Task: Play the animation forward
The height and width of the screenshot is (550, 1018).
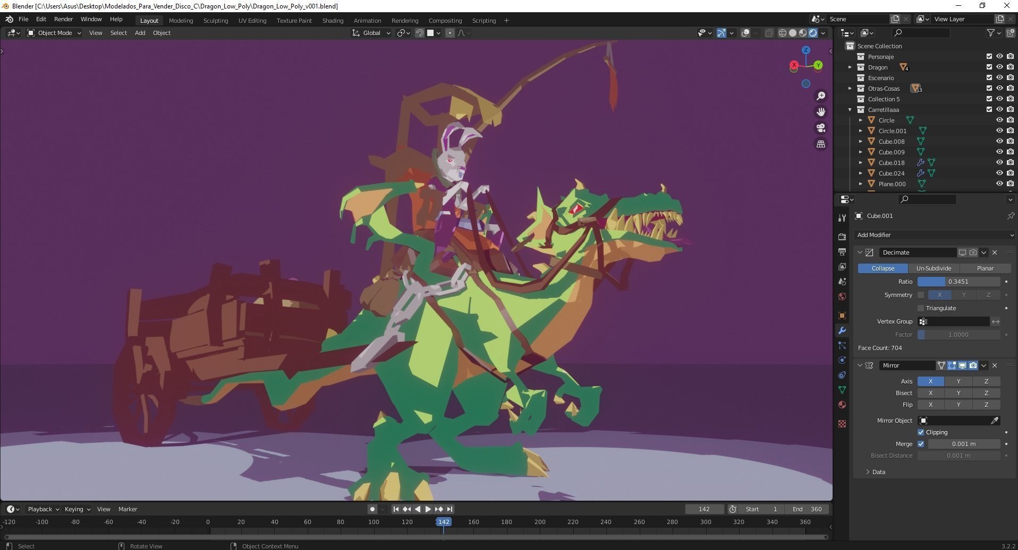Action: coord(428,509)
